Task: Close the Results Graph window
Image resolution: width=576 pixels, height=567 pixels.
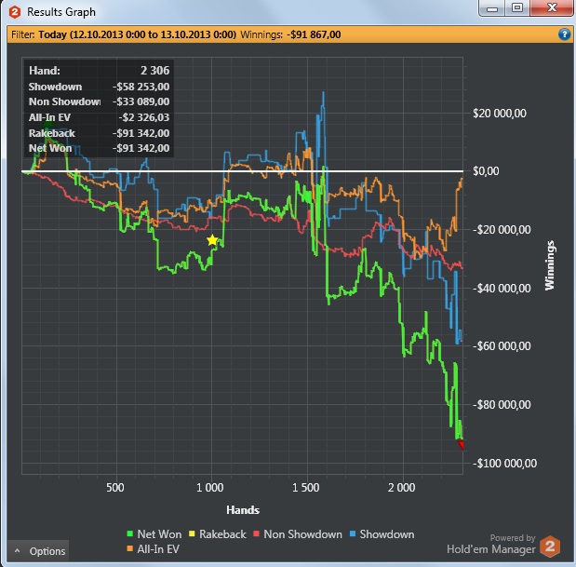Action: pyautogui.click(x=552, y=7)
